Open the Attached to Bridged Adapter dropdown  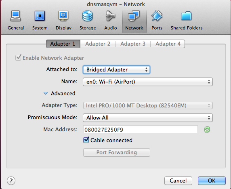[x=116, y=70]
